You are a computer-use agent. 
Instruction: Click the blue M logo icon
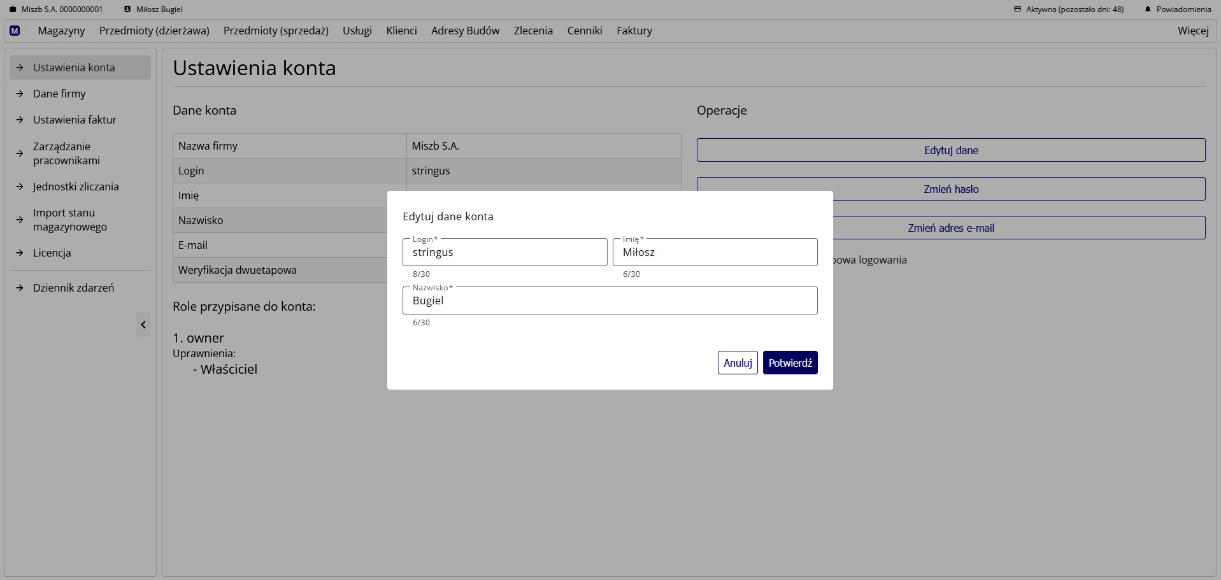[x=15, y=31]
